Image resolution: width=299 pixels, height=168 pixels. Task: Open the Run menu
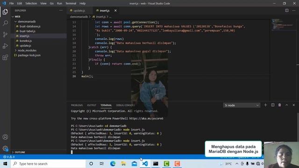59,3
